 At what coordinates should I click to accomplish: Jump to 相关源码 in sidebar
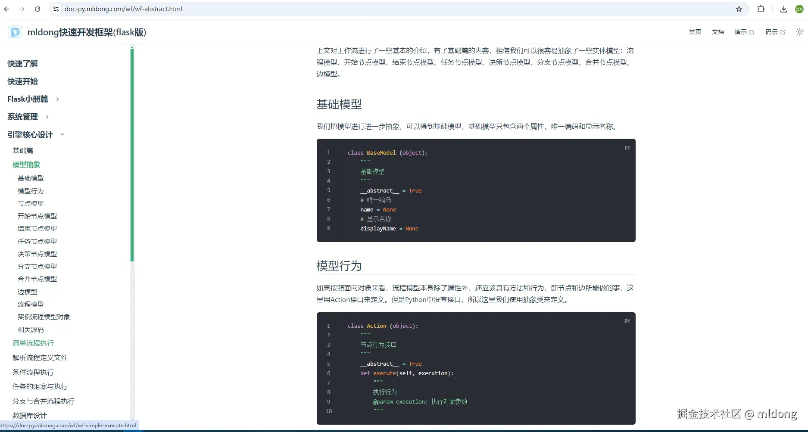coord(31,329)
